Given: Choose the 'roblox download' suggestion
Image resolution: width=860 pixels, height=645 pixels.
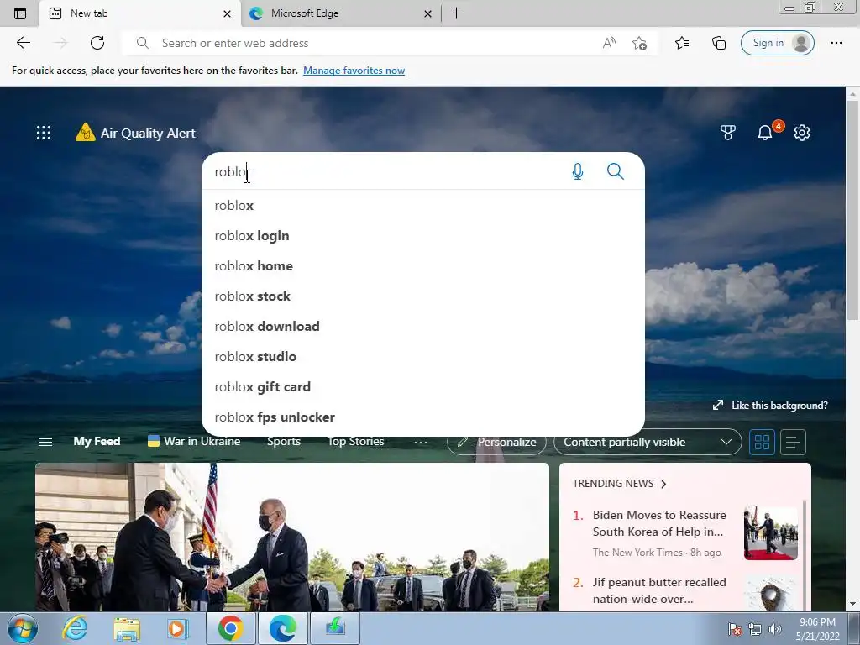Looking at the screenshot, I should point(423,327).
